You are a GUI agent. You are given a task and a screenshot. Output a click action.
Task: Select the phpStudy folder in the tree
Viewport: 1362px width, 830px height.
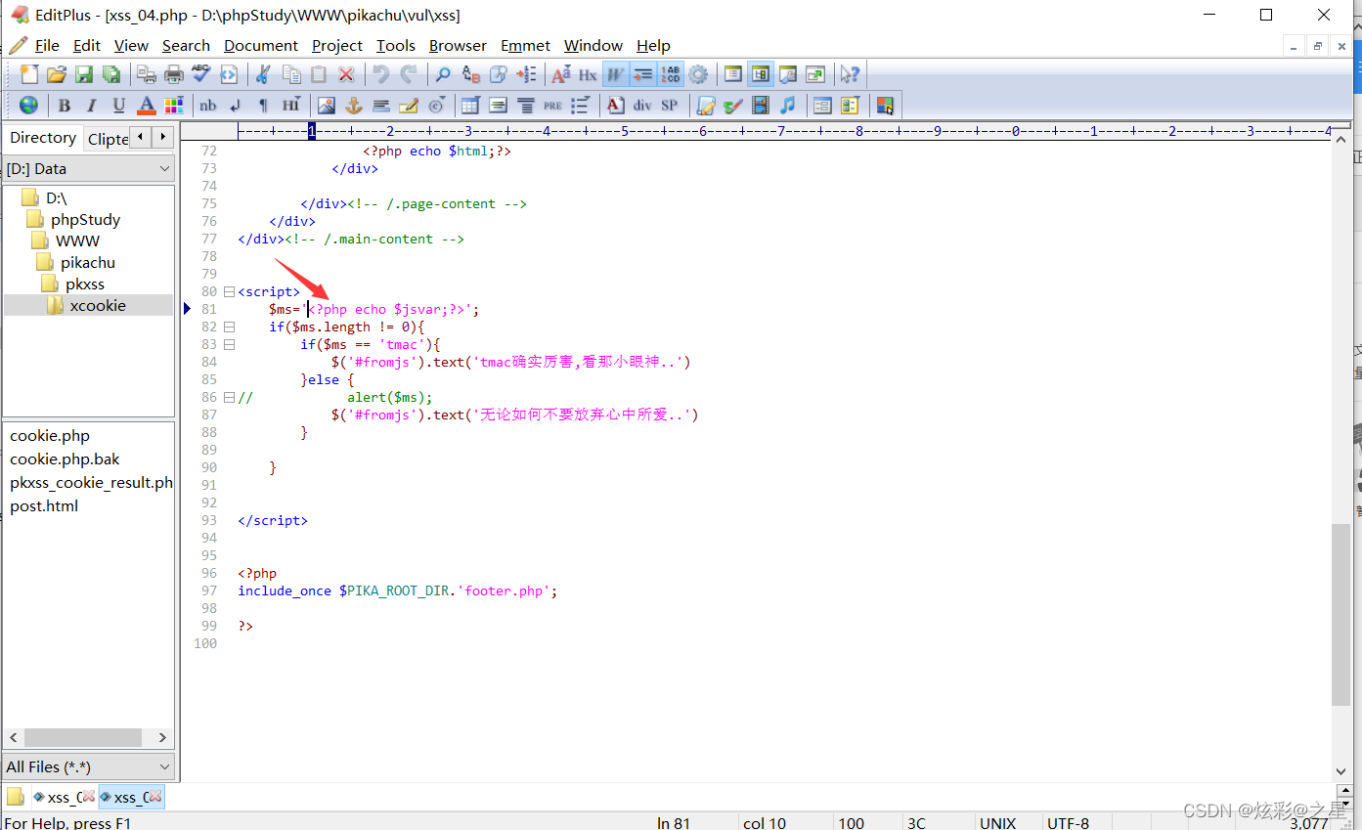(85, 219)
